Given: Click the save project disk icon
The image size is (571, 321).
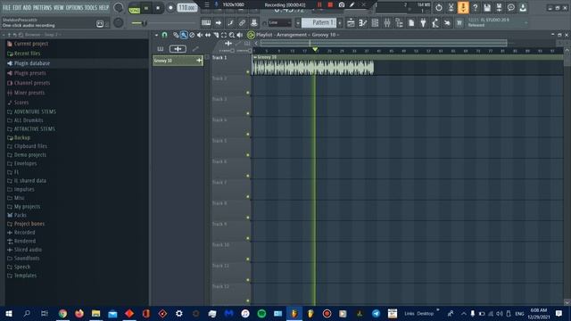Looking at the screenshot, I should click(487, 8).
